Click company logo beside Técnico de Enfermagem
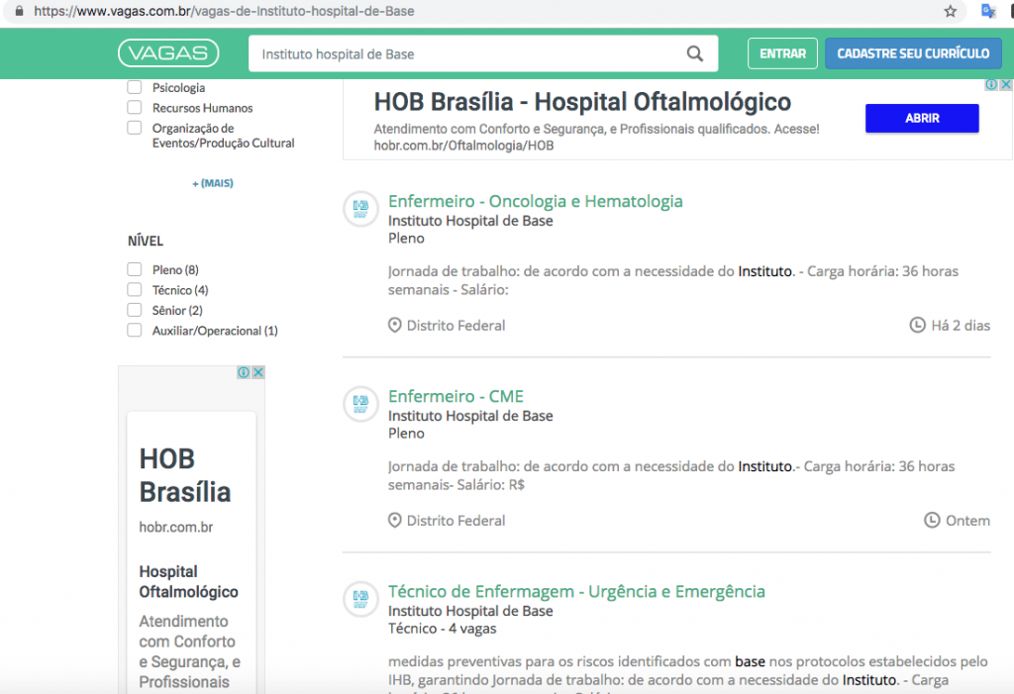 pyautogui.click(x=361, y=599)
